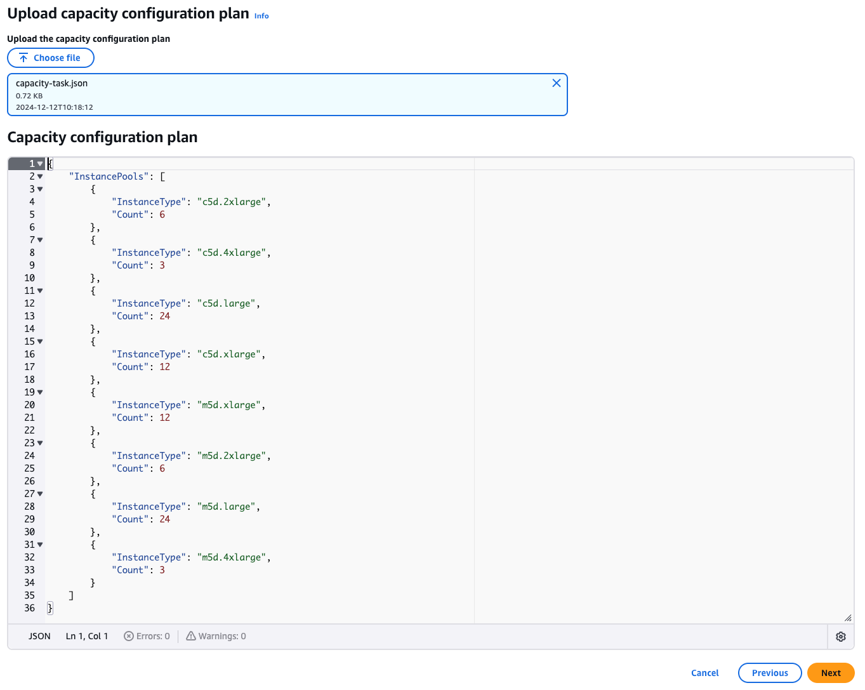Click the upload arrow icon on Choose file
The width and height of the screenshot is (865, 690).
pos(22,58)
